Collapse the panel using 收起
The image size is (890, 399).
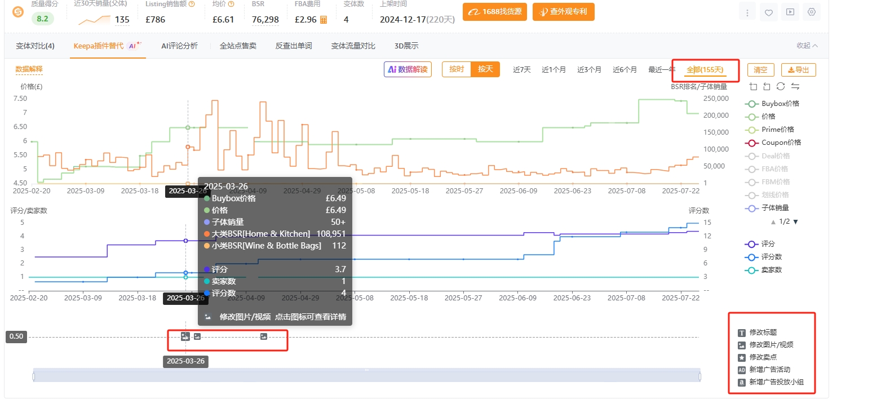click(807, 46)
